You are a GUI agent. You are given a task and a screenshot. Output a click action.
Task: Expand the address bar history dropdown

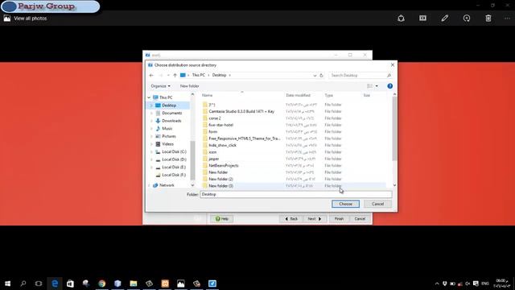(x=315, y=75)
